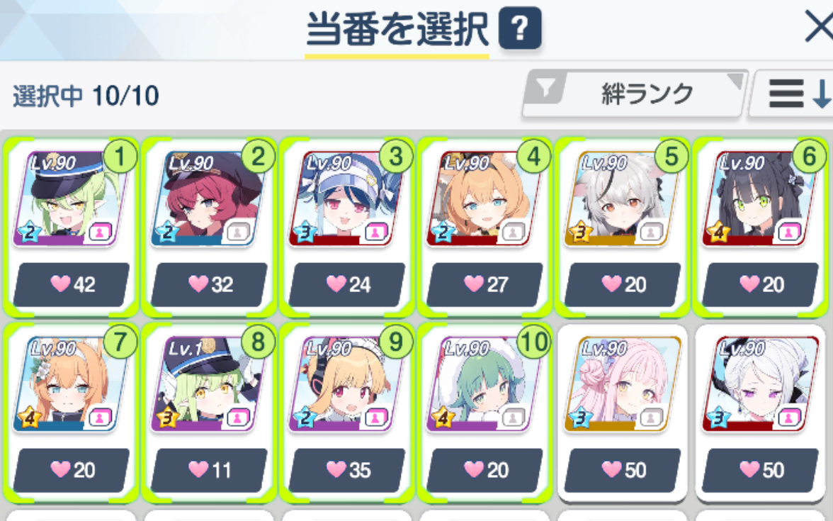Close the 当番を選択 dialog
Viewport: 833px width, 521px height.
click(x=819, y=27)
